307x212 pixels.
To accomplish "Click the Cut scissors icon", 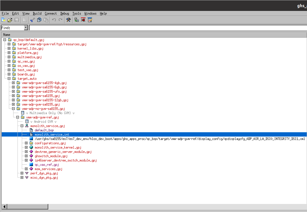I will 32,20.
